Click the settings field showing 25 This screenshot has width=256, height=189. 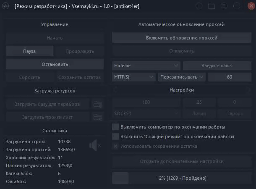[x=199, y=102]
